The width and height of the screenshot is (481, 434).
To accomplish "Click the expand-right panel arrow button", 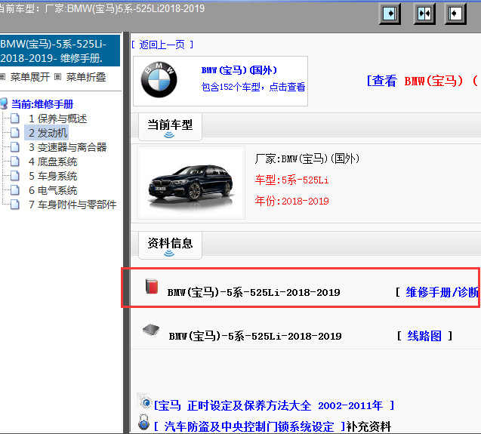I will [390, 14].
